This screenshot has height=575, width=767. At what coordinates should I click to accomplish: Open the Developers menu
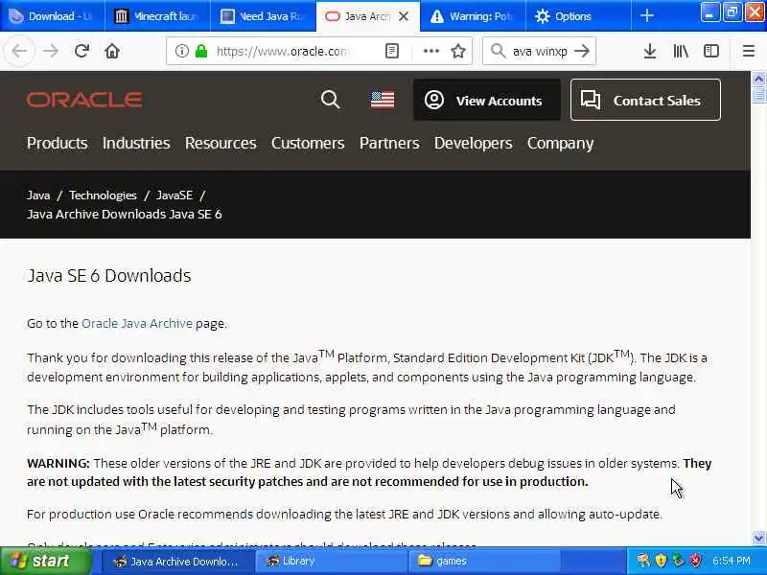coord(473,143)
